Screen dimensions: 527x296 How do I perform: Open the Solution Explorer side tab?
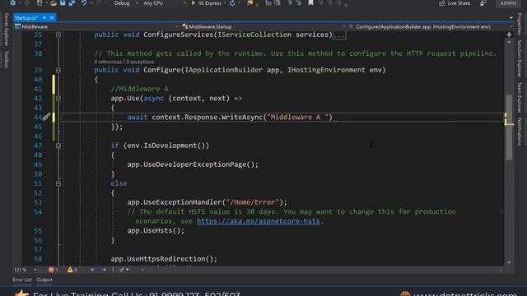click(520, 58)
